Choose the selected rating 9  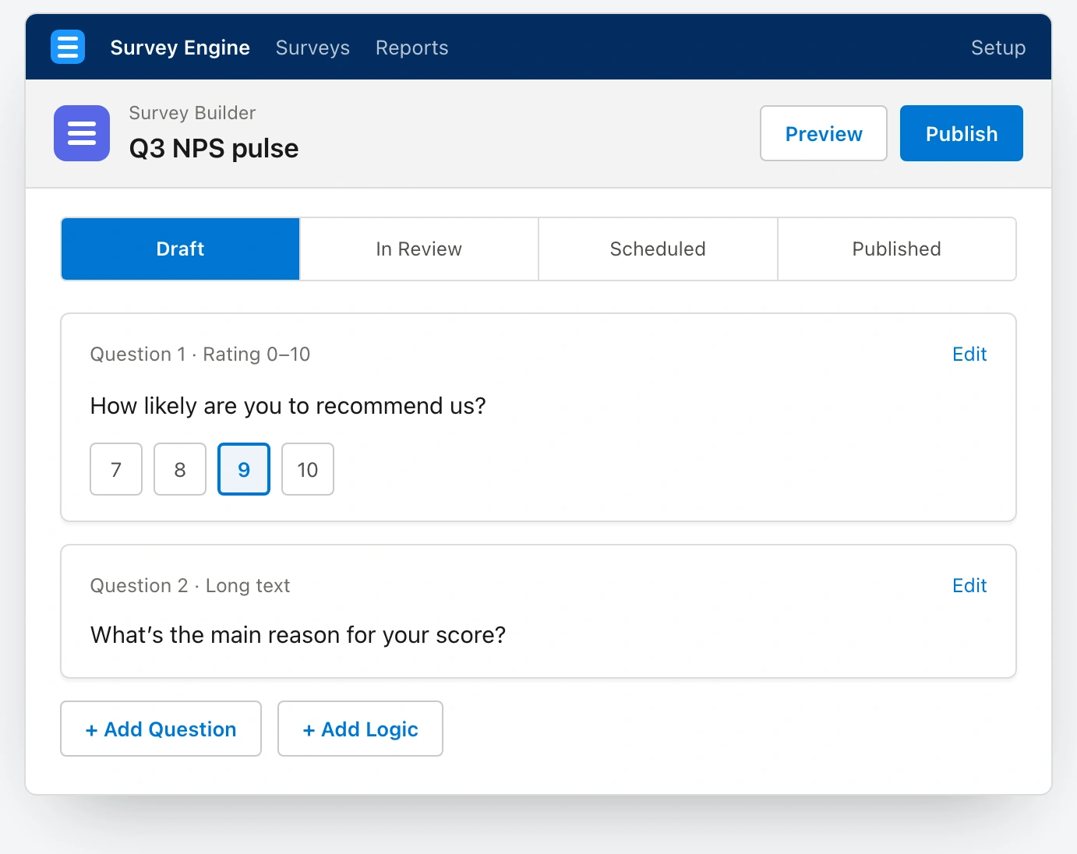[x=244, y=469]
